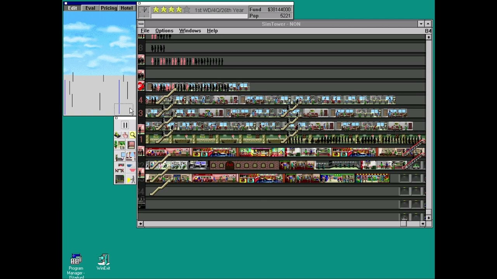Click the horizontal scrollbar thumb
This screenshot has height=279, width=497.
coord(403,224)
